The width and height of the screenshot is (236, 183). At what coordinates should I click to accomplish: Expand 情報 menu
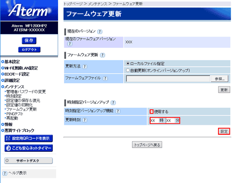pyautogui.click(x=7, y=124)
